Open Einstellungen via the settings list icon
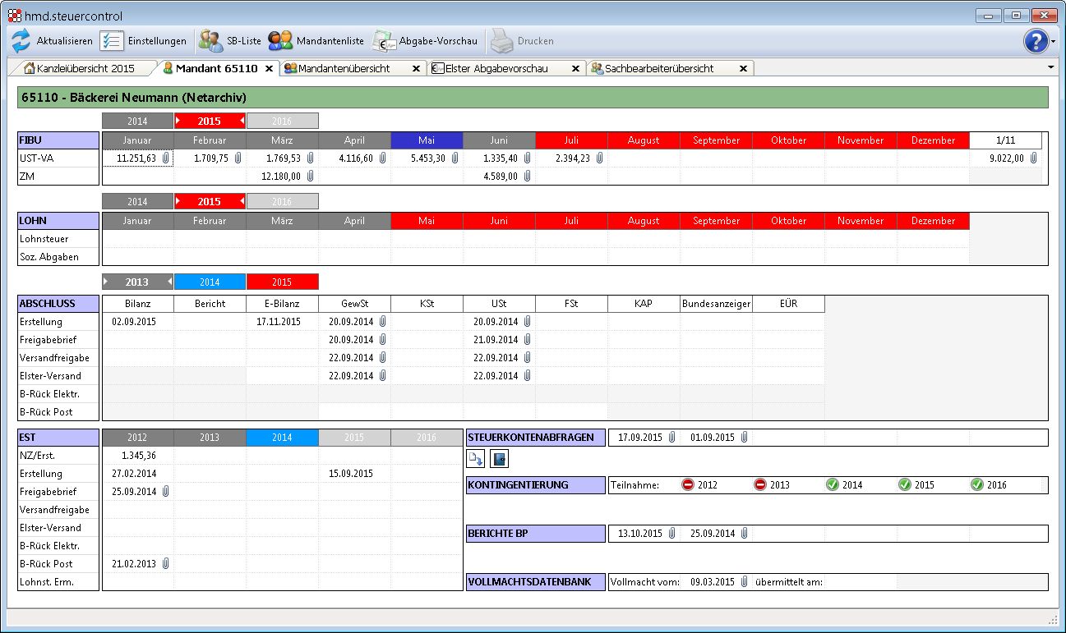Image resolution: width=1066 pixels, height=633 pixels. (111, 40)
